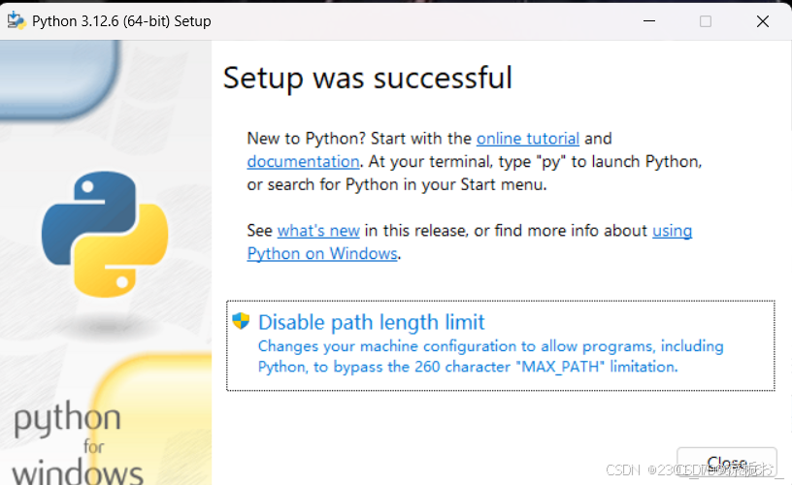Close the Setup window via X
Viewport: 792px width, 485px height.
point(763,20)
